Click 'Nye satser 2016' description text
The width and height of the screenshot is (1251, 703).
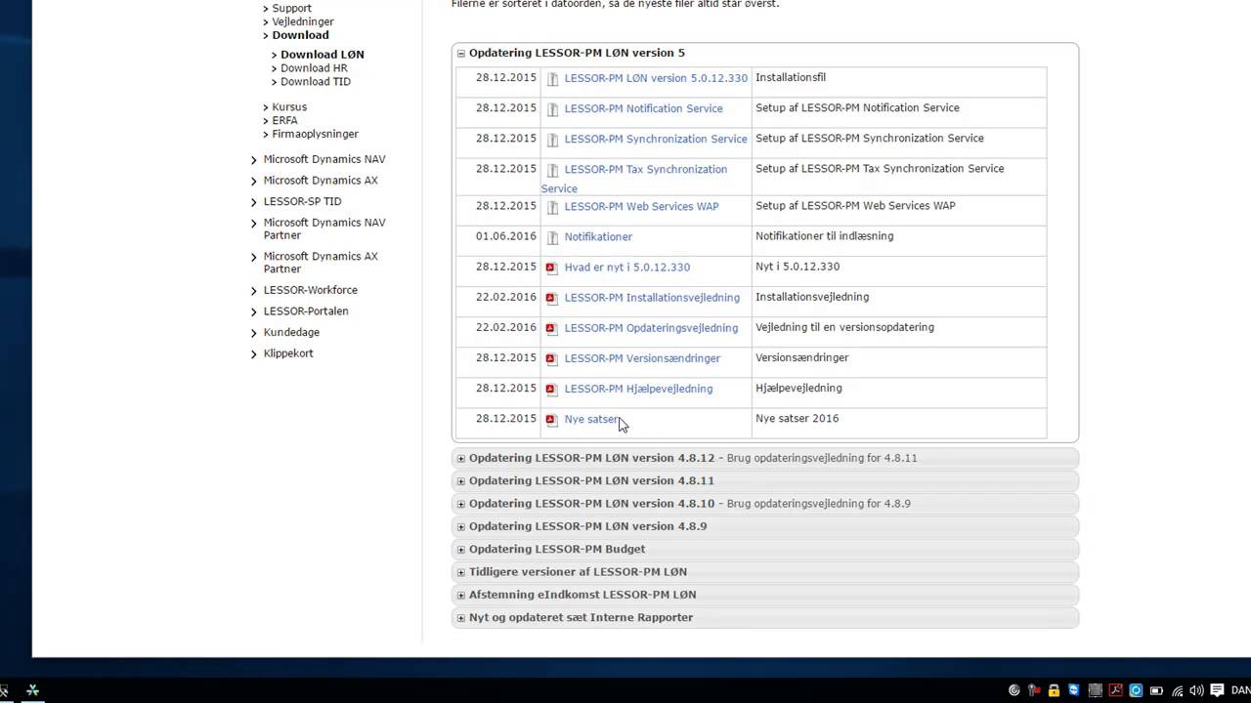tap(797, 418)
